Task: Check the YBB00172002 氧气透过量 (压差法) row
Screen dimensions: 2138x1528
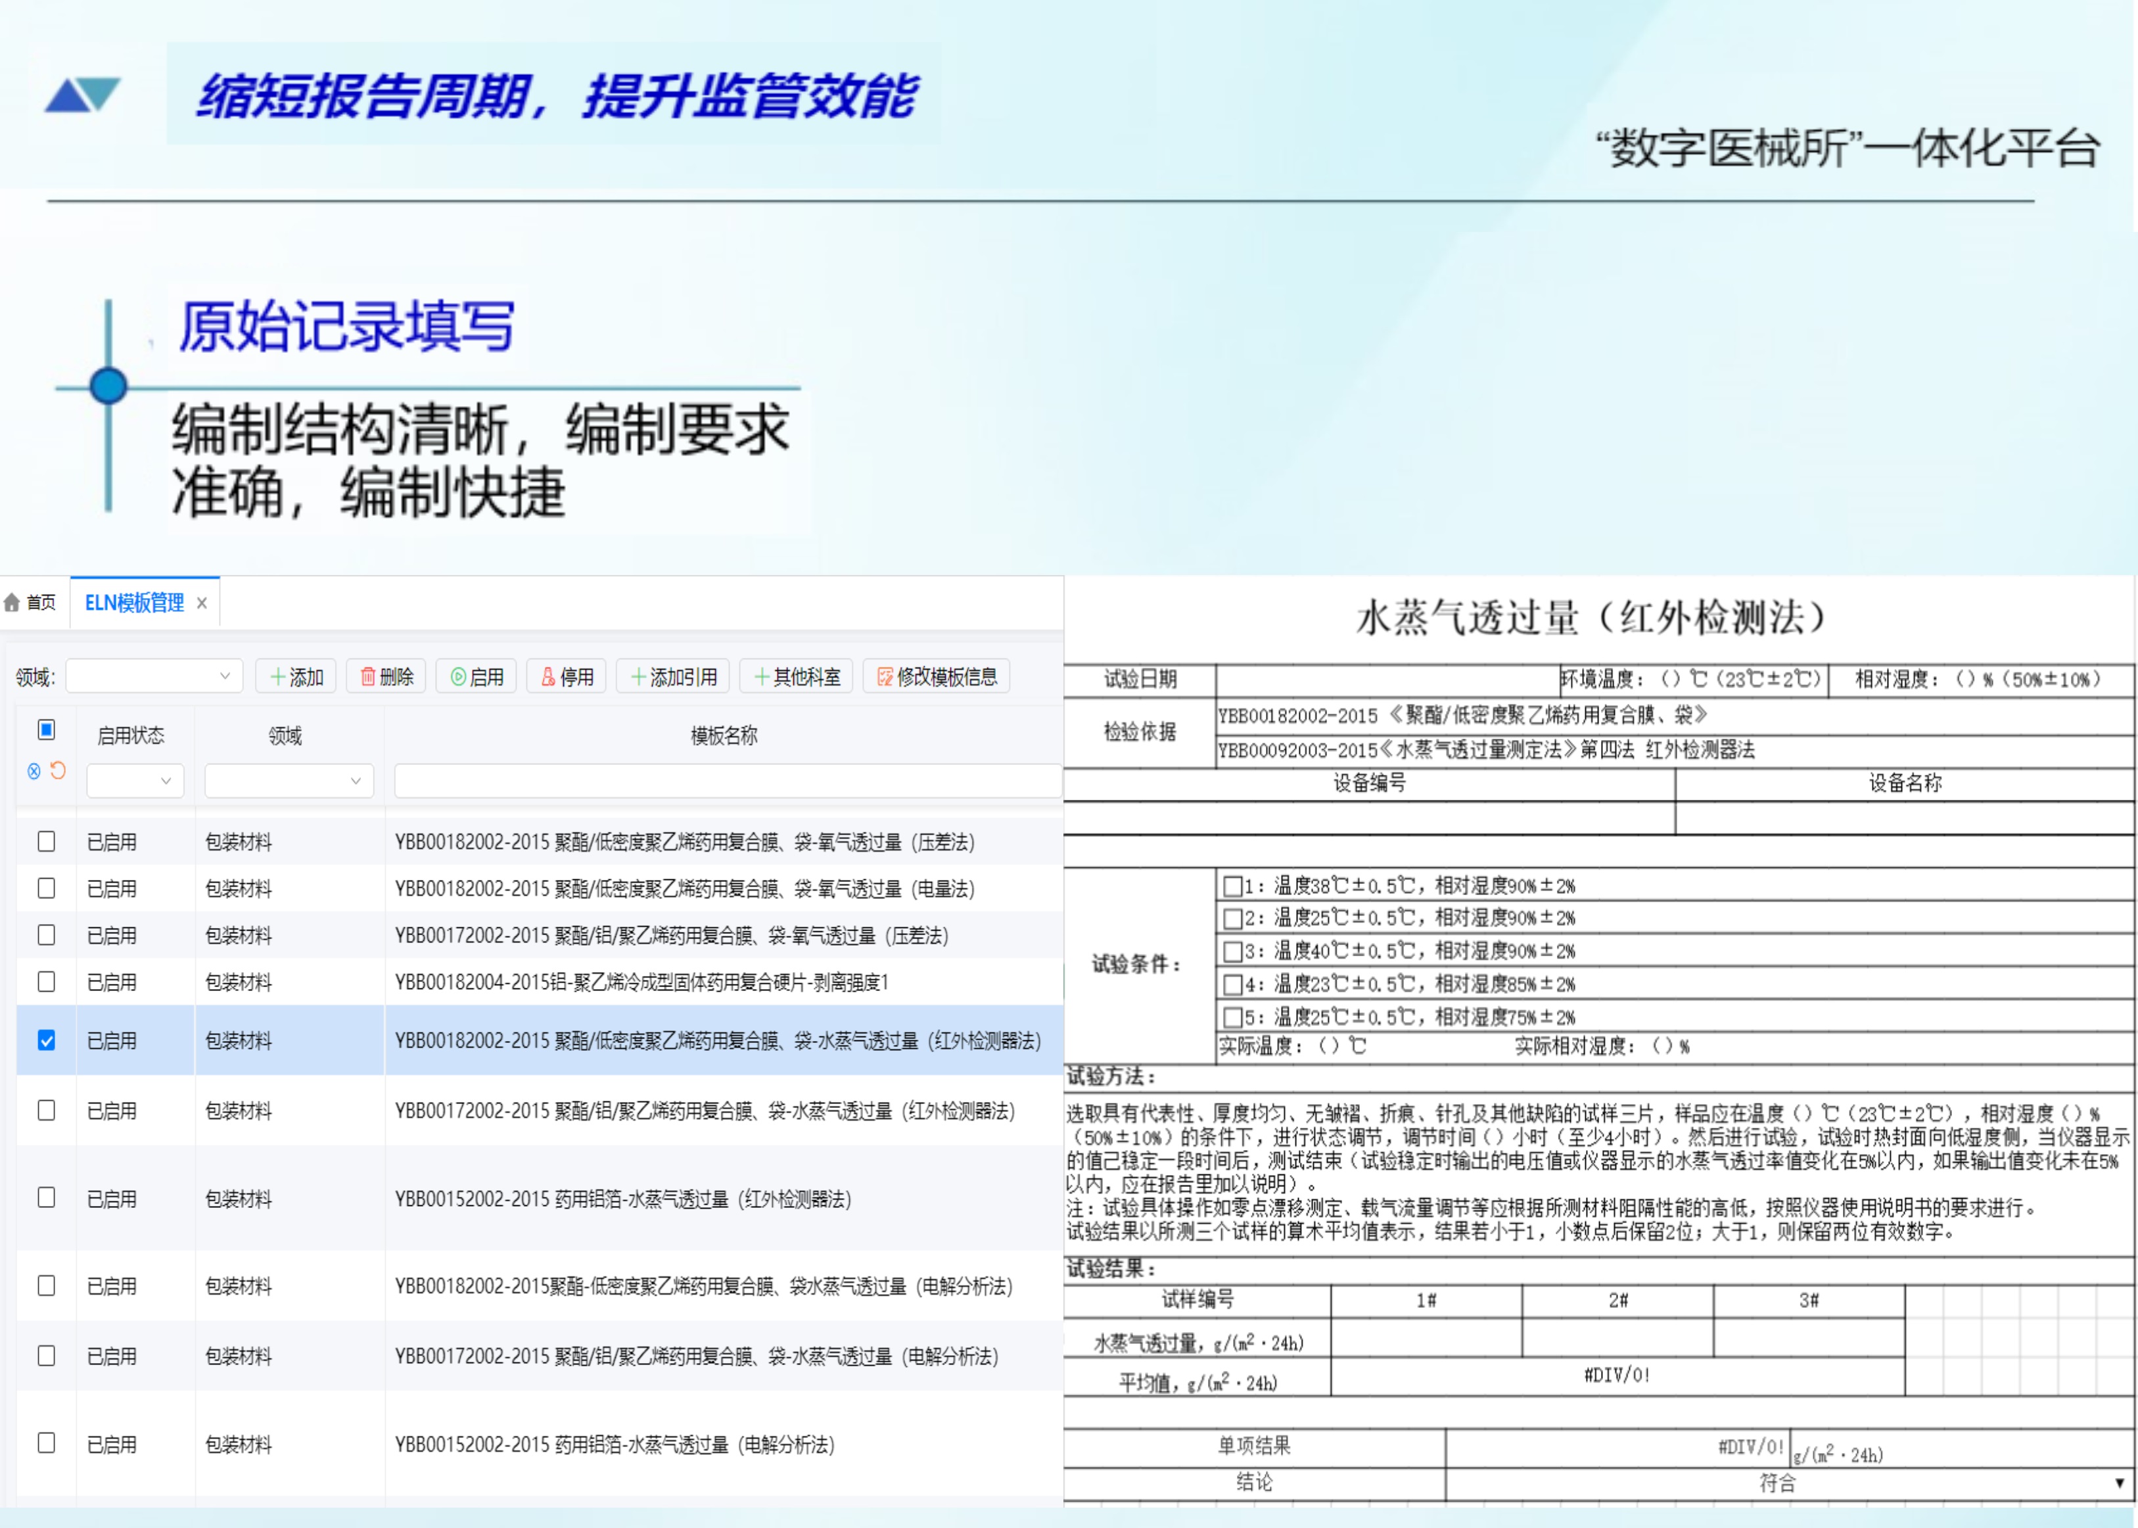Action: coord(46,935)
